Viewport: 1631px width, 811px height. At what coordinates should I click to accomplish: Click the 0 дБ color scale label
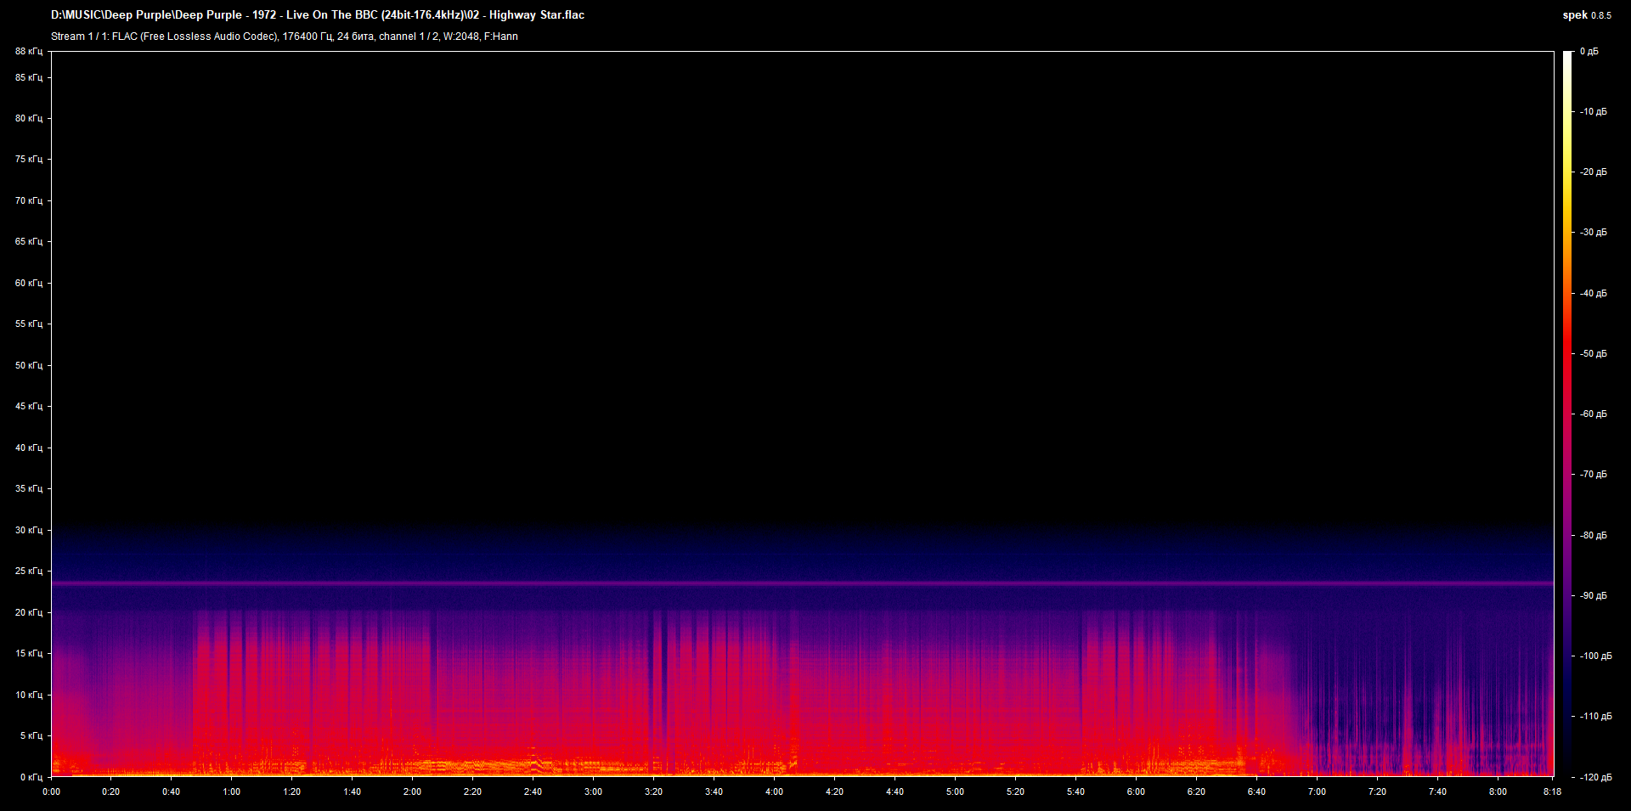(x=1589, y=52)
